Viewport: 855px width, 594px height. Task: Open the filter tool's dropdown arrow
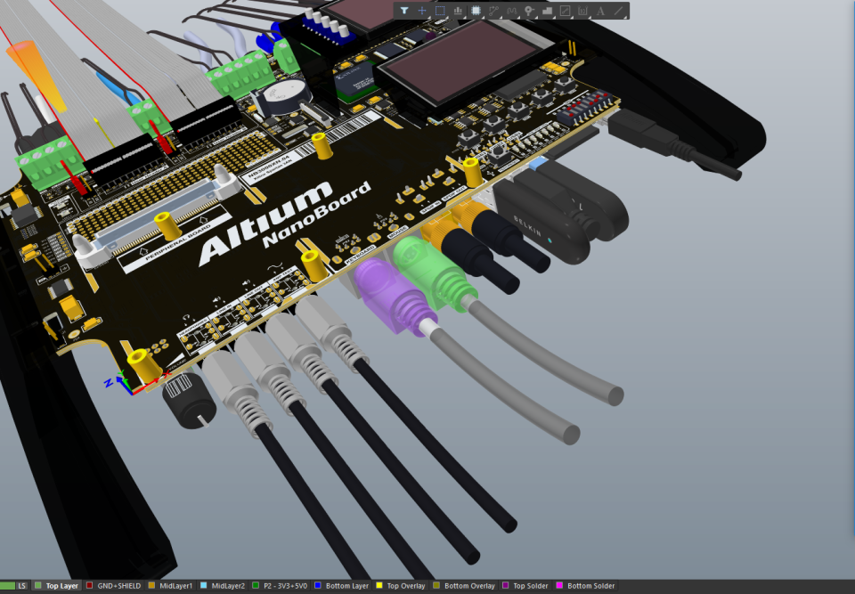(x=411, y=17)
